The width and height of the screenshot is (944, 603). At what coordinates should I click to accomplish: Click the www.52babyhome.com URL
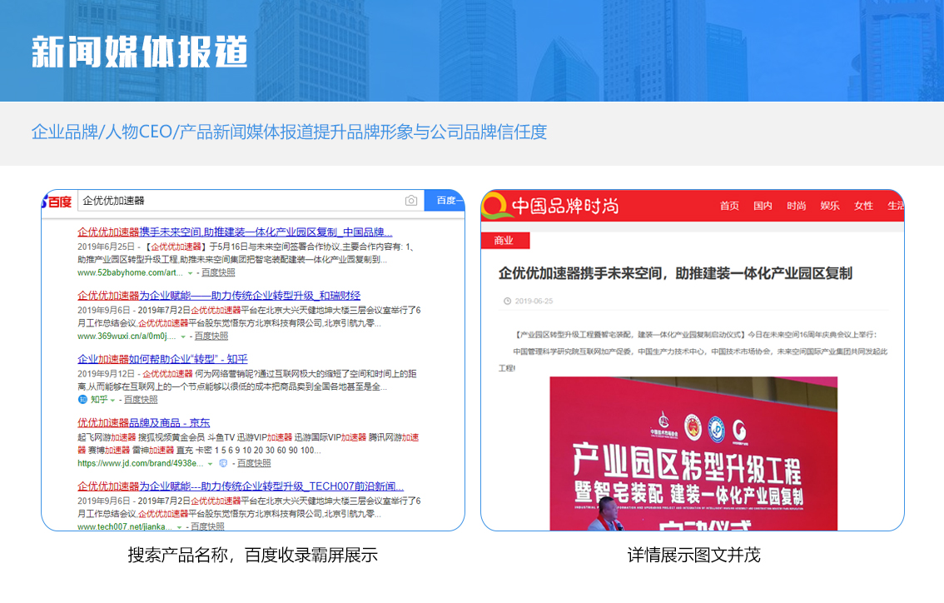(x=130, y=273)
